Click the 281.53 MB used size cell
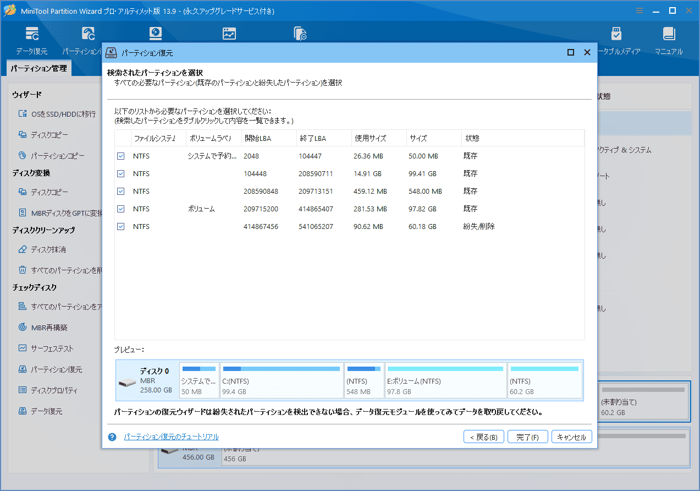This screenshot has width=700, height=491. pos(370,209)
